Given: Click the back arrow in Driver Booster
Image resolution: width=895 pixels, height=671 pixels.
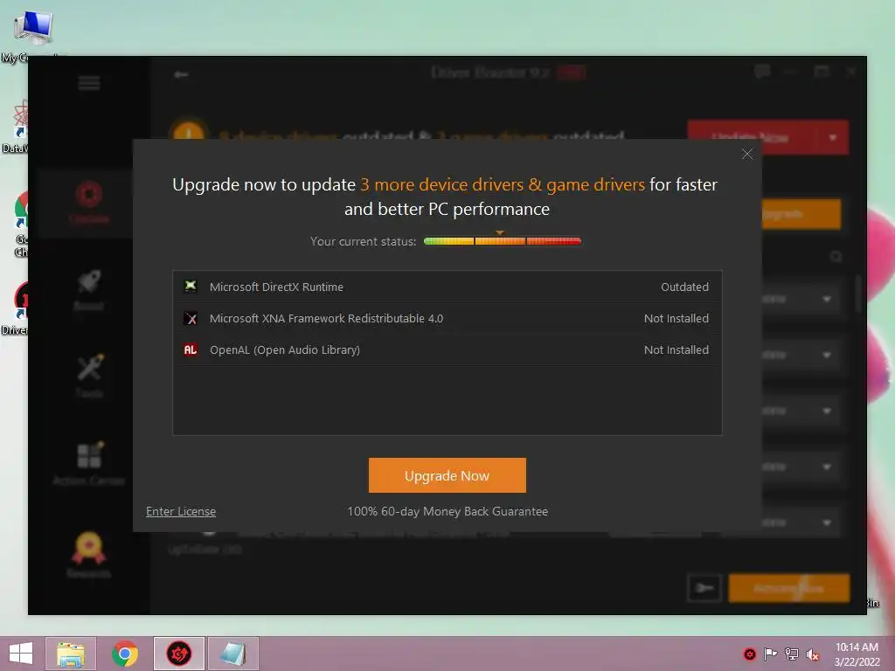Looking at the screenshot, I should coord(182,74).
